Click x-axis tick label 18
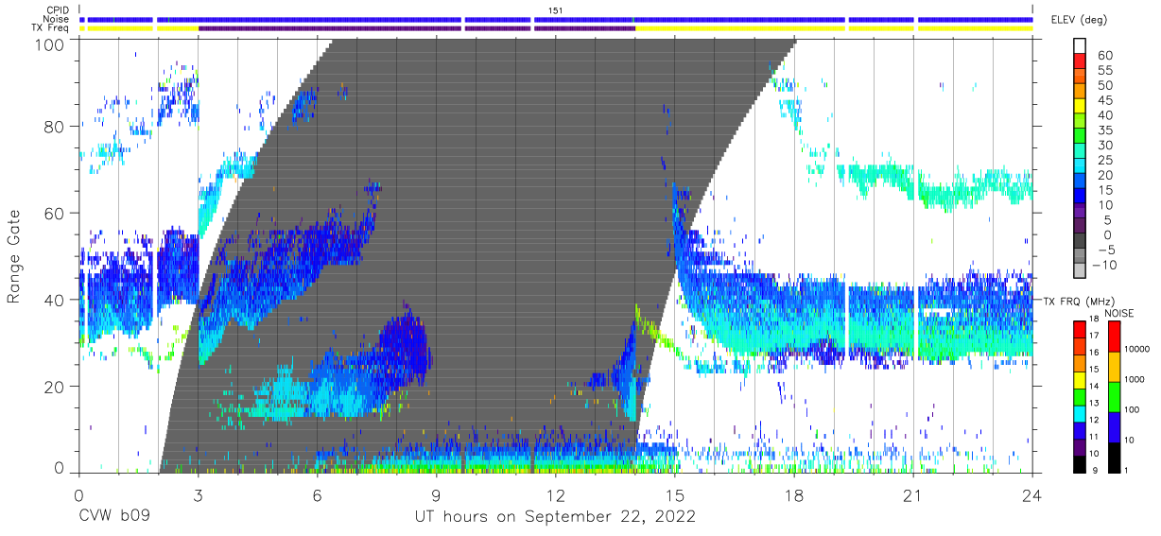 (794, 494)
